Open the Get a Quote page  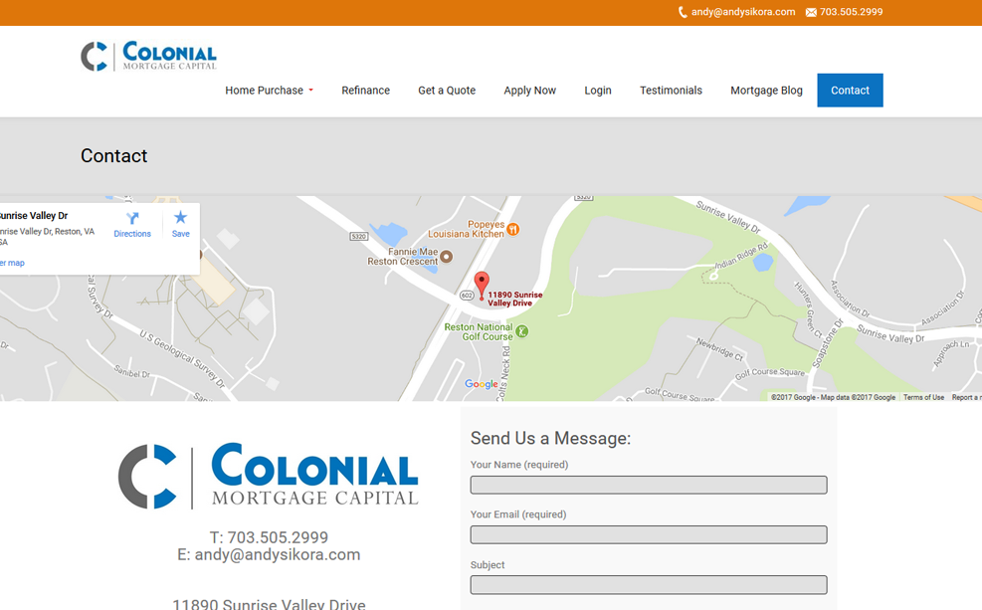[x=447, y=91]
